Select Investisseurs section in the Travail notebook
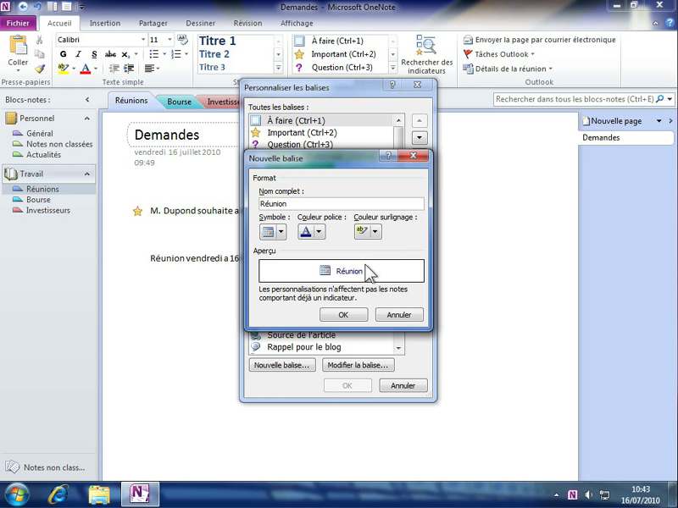 48,210
